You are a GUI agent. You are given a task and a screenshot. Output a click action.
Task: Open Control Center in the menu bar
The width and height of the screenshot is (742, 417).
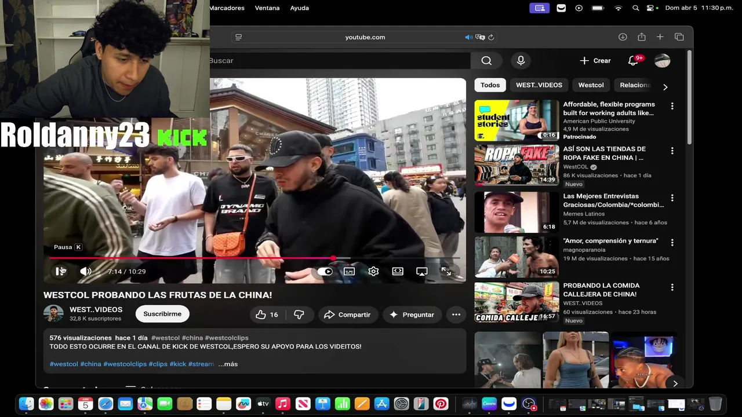652,8
